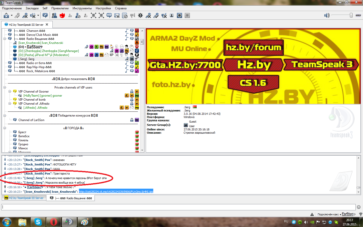Open the vk.me image link in chat
The width and height of the screenshot is (363, 227).
click(x=116, y=191)
